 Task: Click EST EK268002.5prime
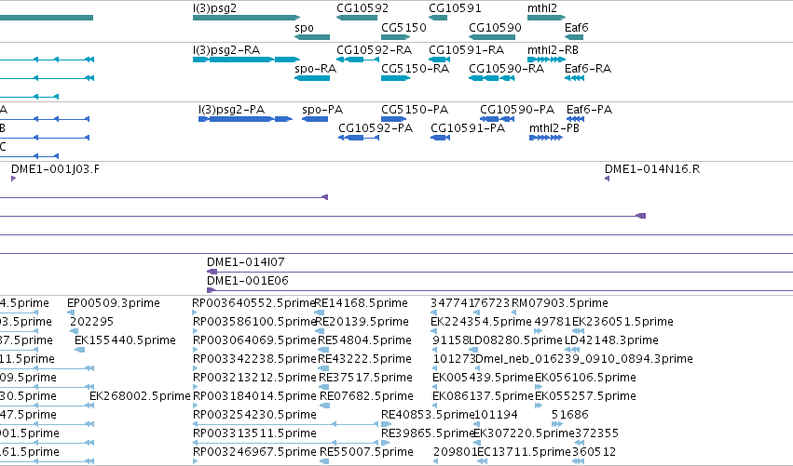[140, 396]
